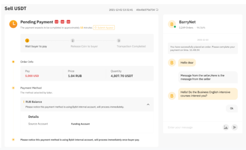Select step 1 'Wait buyer to pay'
The height and width of the screenshot is (150, 246).
pos(27,41)
